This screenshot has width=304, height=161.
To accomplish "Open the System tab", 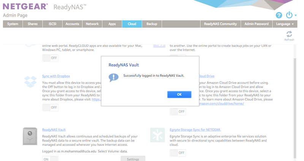I will (13, 24).
